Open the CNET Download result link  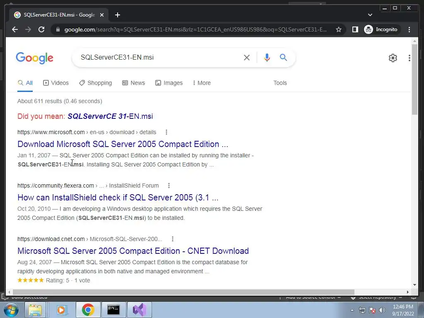click(x=133, y=251)
